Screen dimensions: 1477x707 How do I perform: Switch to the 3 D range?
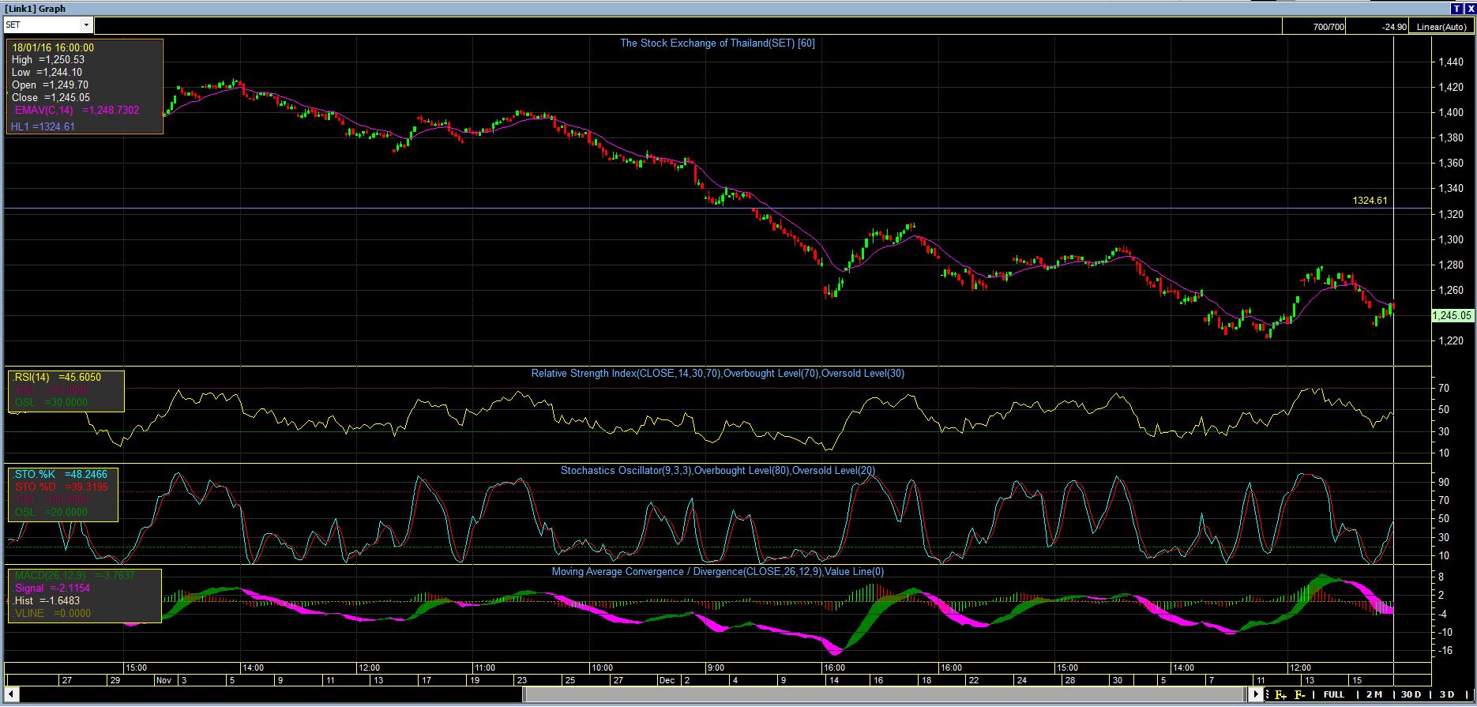[1447, 695]
